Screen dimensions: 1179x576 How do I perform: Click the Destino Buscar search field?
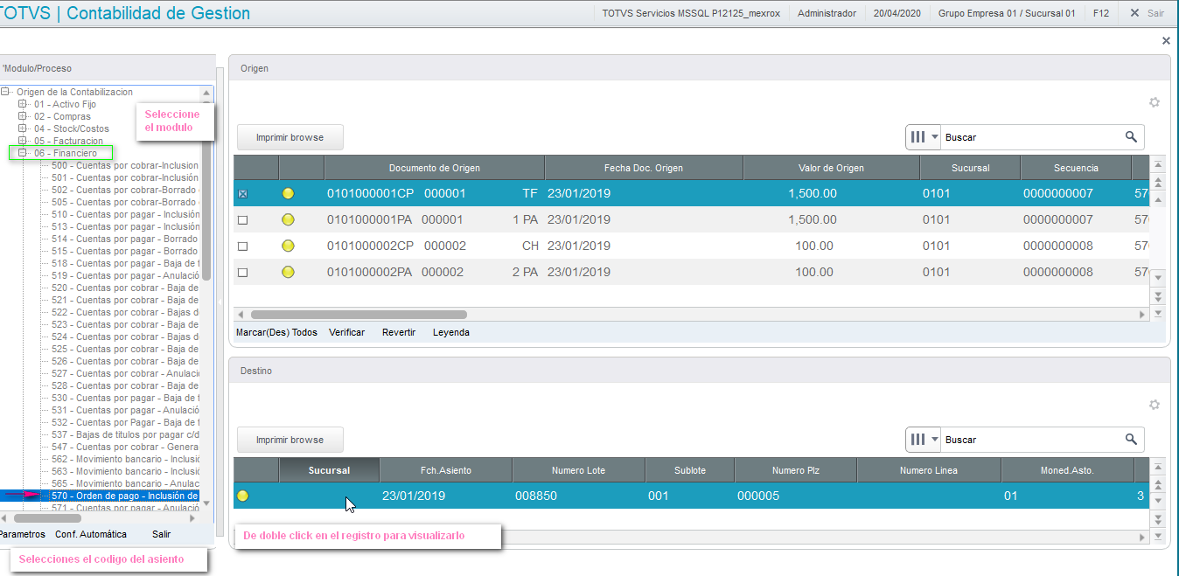[x=1032, y=440]
